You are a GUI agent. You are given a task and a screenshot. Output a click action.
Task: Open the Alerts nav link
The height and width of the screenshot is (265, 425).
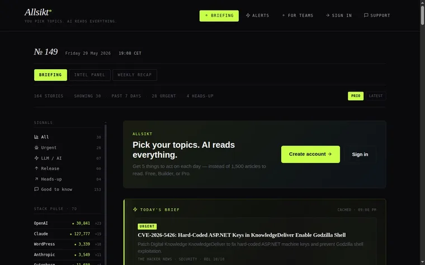point(257,16)
